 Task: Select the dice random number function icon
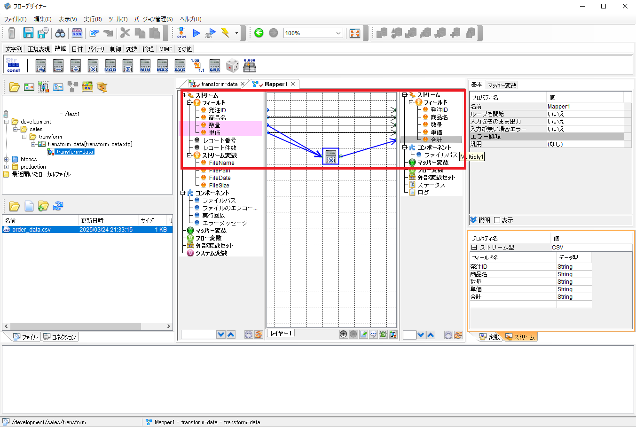(x=232, y=65)
